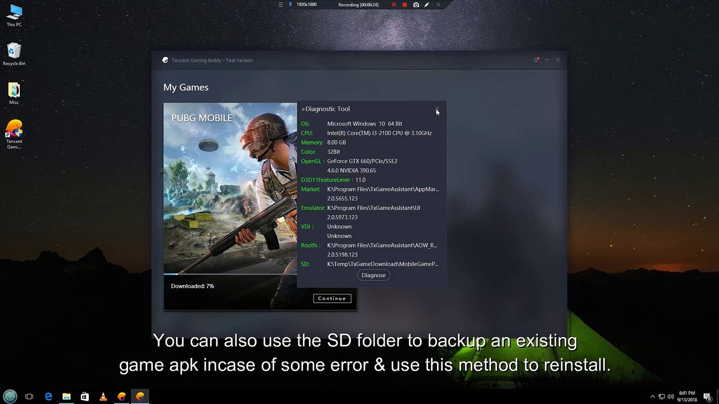Open the volume control tray icon
The image size is (719, 404).
[x=671, y=397]
